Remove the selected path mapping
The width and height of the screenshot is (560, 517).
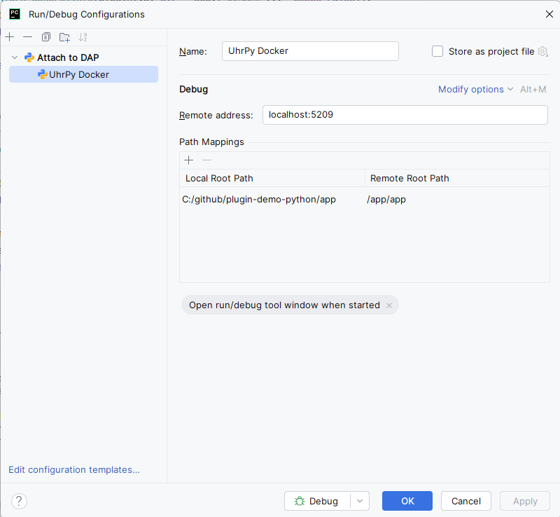point(206,160)
